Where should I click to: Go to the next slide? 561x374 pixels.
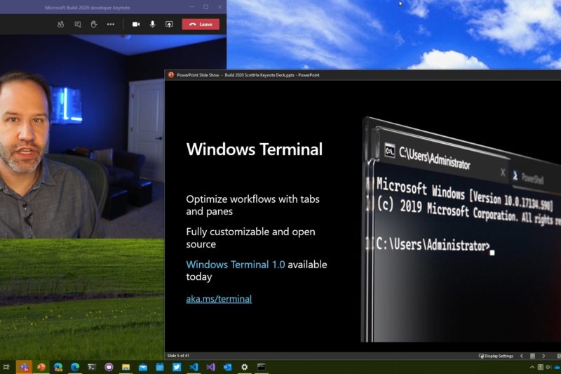pyautogui.click(x=543, y=356)
